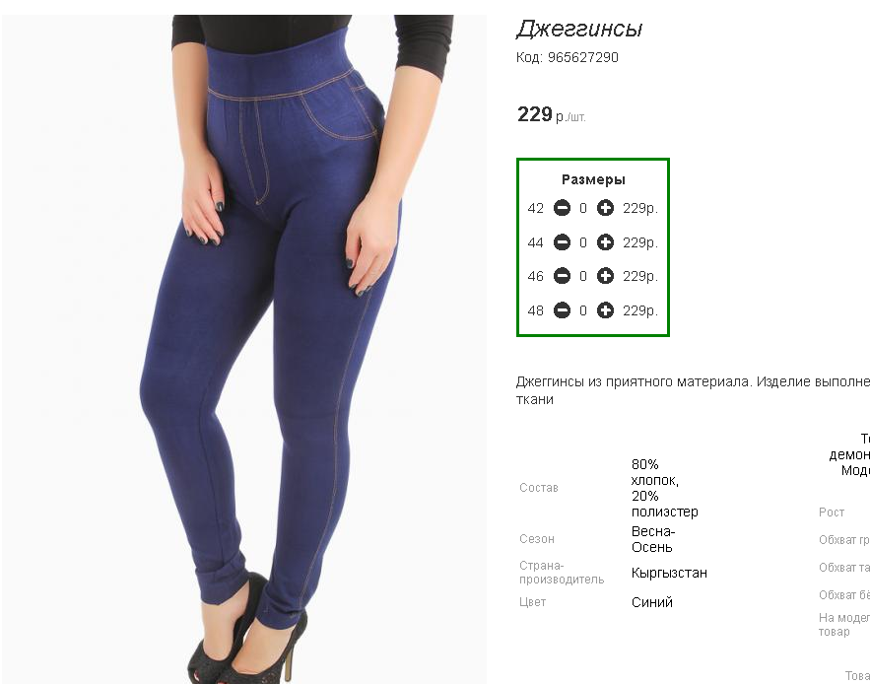Decrease quantity for size 46
This screenshot has width=870, height=684.
[562, 276]
